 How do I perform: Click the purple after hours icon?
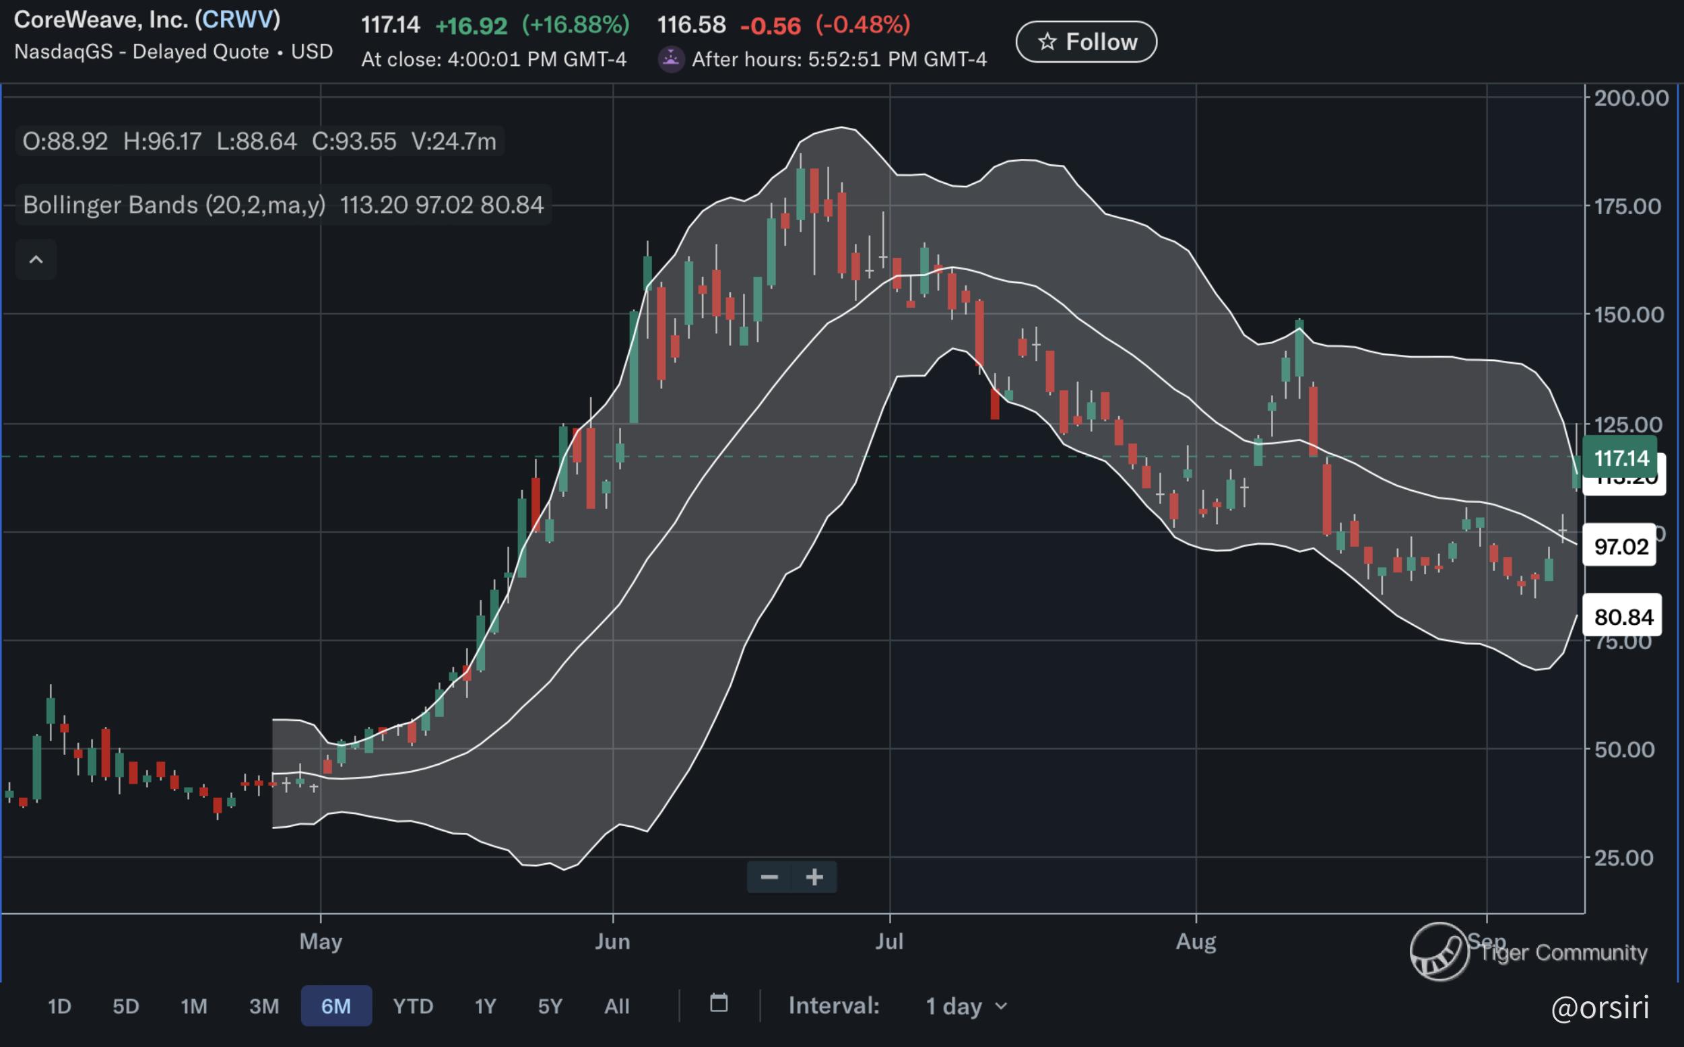pos(670,59)
